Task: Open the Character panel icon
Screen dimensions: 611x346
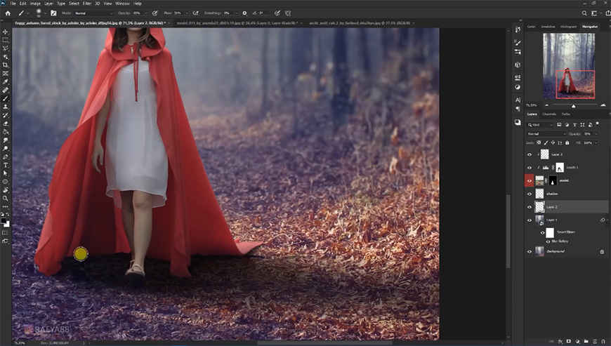Action: (x=518, y=100)
